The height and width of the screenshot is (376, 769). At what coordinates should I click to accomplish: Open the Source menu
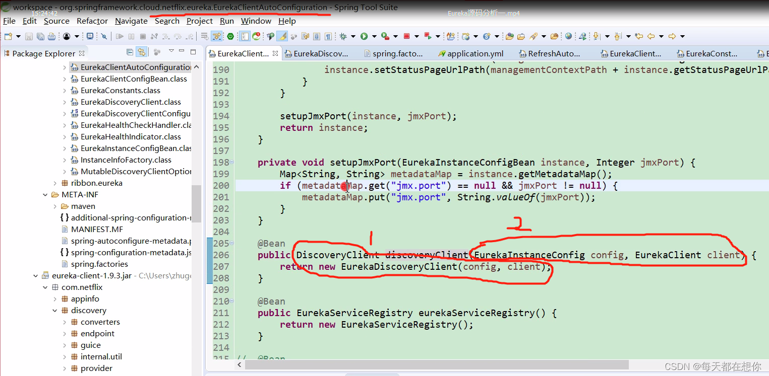[x=56, y=21]
